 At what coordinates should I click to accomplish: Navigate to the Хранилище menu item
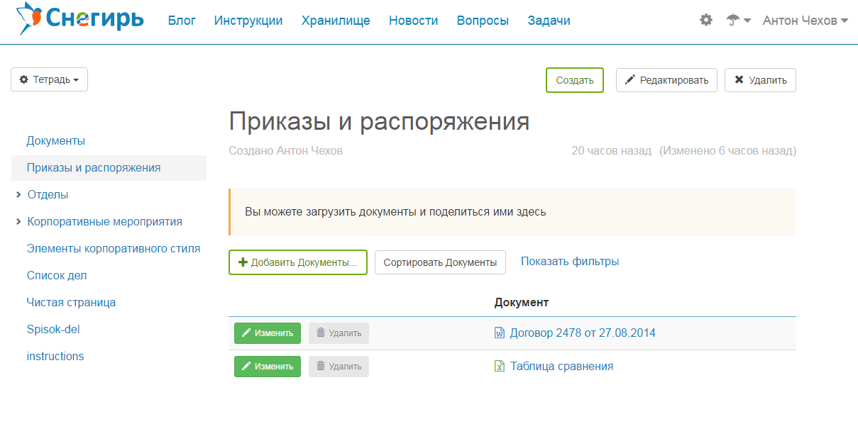336,20
